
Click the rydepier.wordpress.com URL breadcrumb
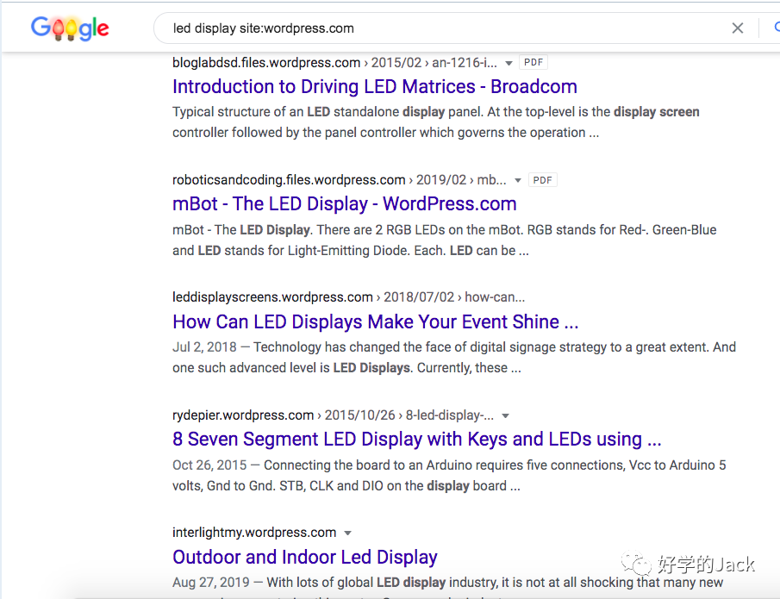(333, 415)
